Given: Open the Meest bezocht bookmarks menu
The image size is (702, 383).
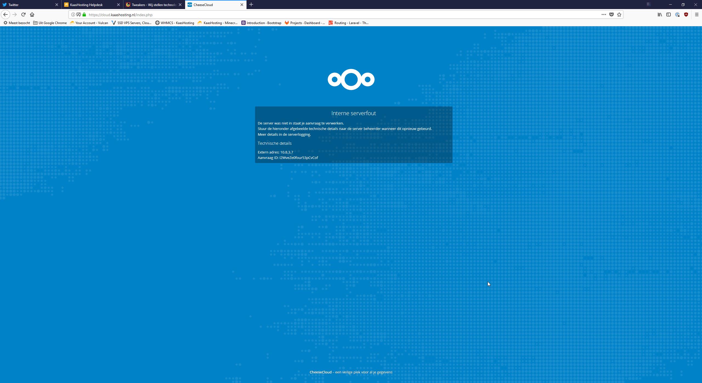Looking at the screenshot, I should (x=17, y=23).
